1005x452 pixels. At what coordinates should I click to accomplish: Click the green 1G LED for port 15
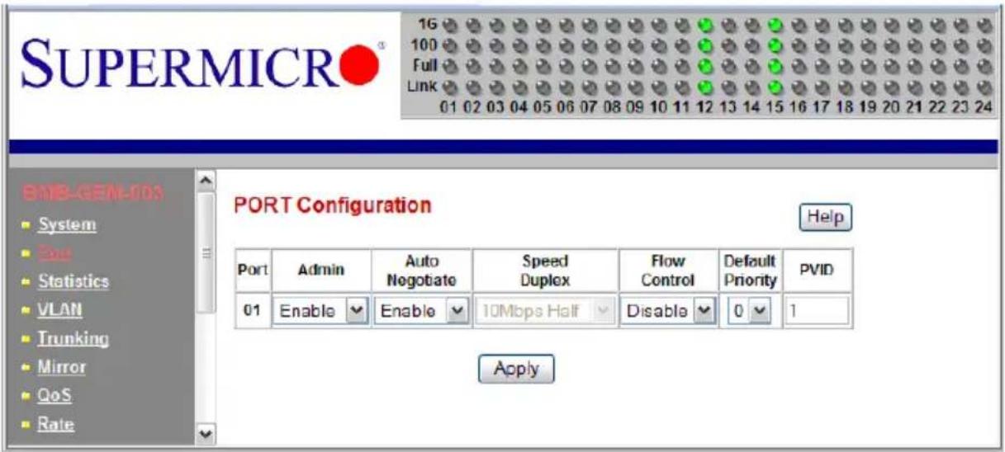coord(775,25)
